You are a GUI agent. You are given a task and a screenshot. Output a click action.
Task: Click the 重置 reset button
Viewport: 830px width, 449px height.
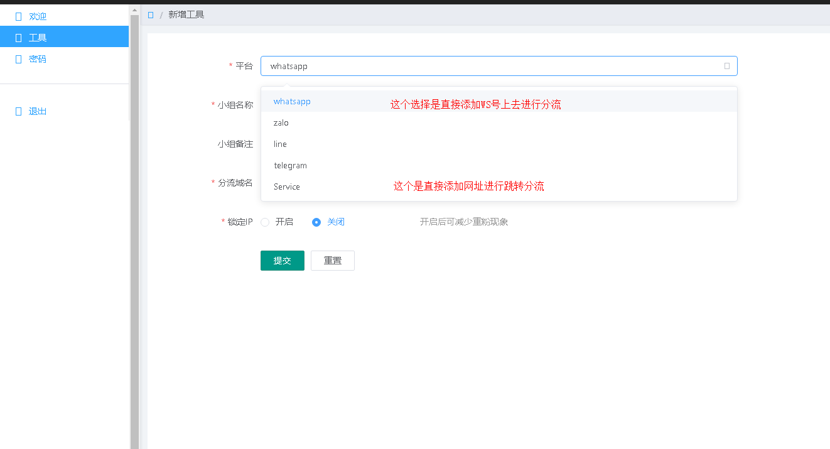click(x=333, y=261)
